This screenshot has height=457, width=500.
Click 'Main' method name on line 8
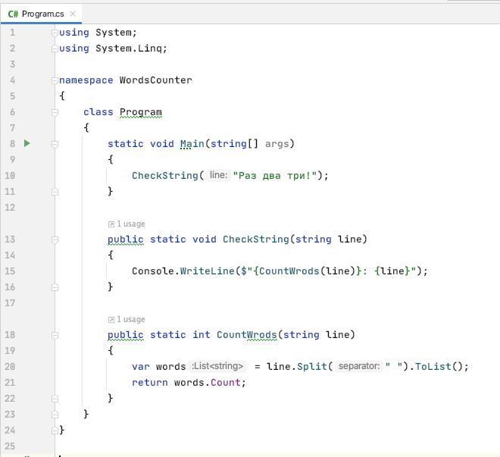(192, 144)
